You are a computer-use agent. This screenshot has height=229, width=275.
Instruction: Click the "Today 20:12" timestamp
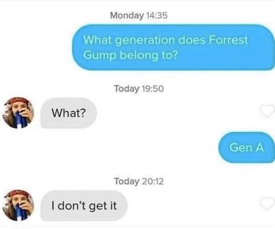tap(139, 181)
